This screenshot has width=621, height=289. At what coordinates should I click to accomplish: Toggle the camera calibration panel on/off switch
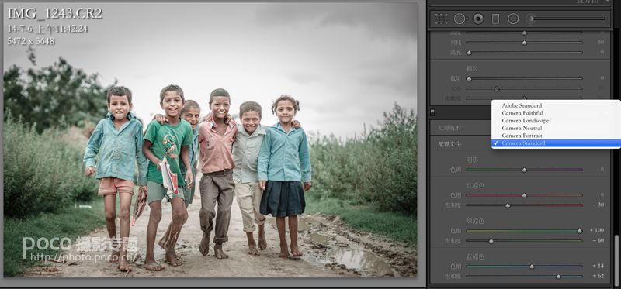click(432, 112)
